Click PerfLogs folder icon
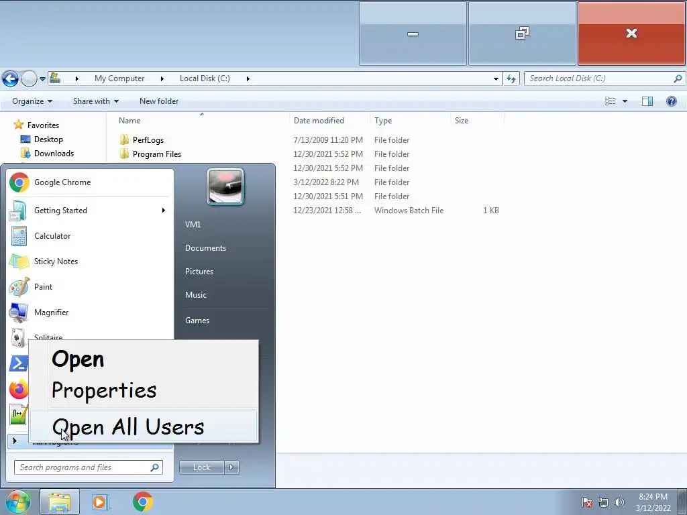This screenshot has width=687, height=515. click(x=124, y=139)
